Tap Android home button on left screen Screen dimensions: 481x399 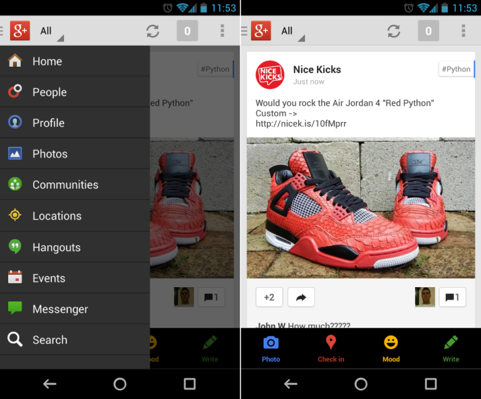pyautogui.click(x=120, y=384)
